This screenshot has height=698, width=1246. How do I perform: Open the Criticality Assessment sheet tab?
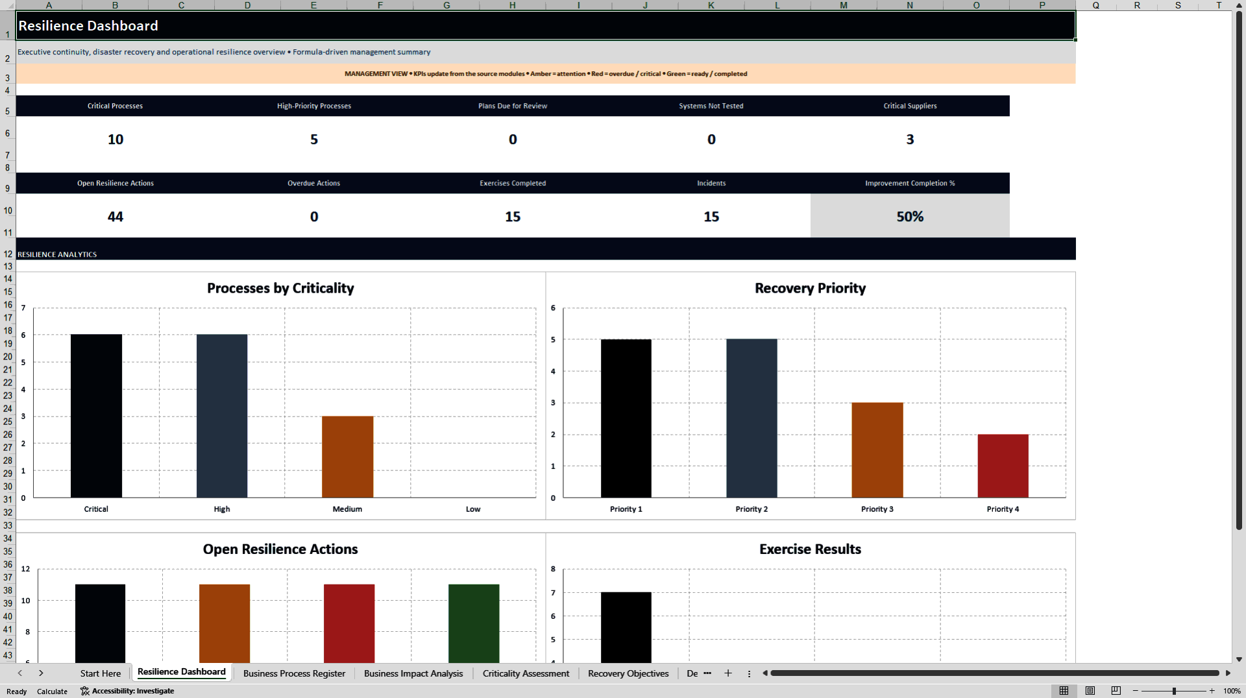pos(526,673)
